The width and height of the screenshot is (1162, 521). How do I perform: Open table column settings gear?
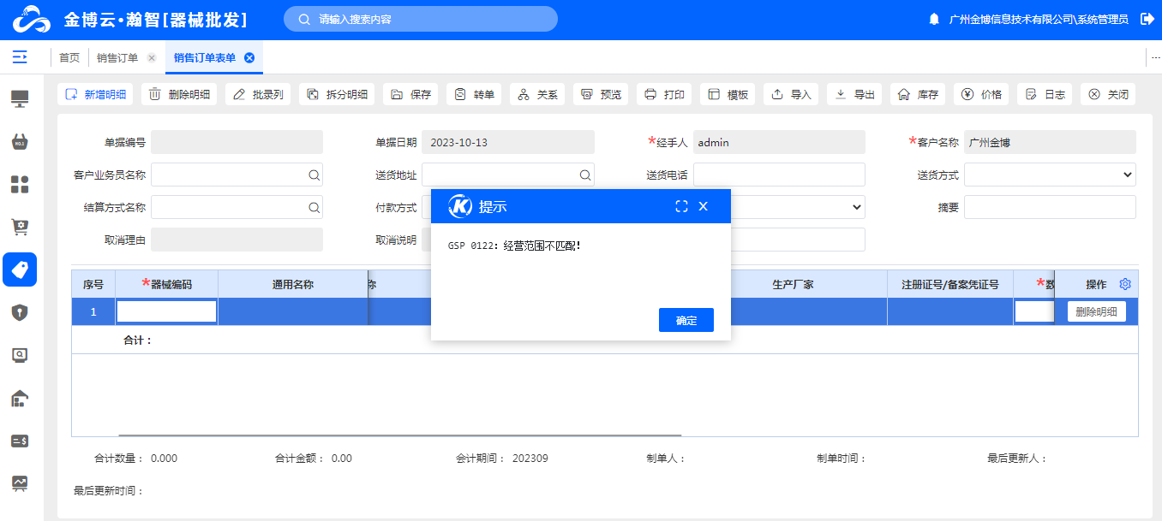click(1126, 284)
